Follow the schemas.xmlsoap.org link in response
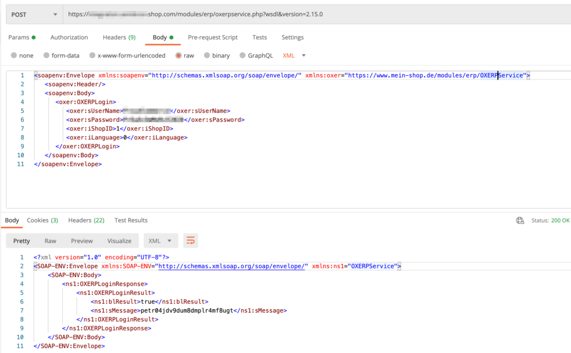Image resolution: width=571 pixels, height=353 pixels. click(x=232, y=266)
